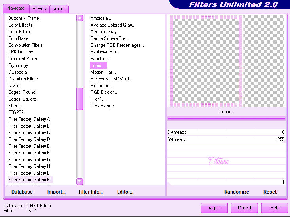Select Filter Factory Gallery G
The width and height of the screenshot is (290, 217).
(x=29, y=160)
